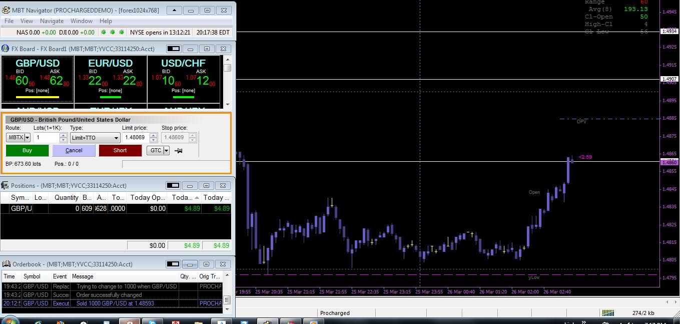680x324 pixels.
Task: Click the Orderbook scrollbar down arrow
Action: pyautogui.click(x=227, y=308)
